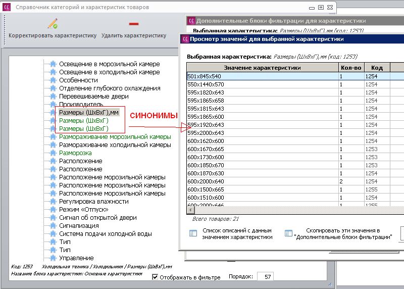
Task: Click puzzle icon next to Особенности
Action: tap(53, 80)
